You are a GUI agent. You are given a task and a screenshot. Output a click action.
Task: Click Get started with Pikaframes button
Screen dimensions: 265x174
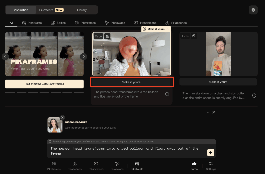44,84
